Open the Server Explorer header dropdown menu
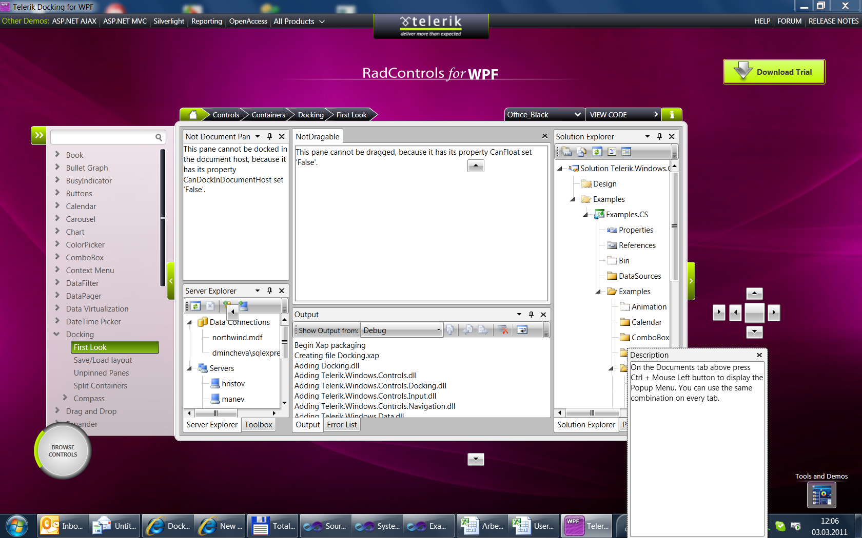The image size is (862, 538). pyautogui.click(x=258, y=291)
